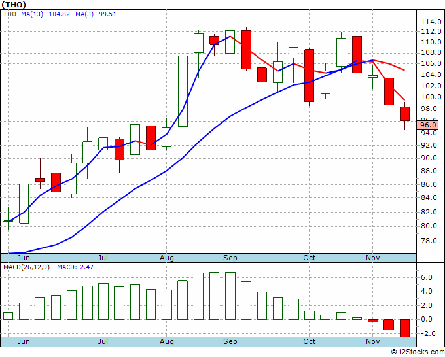The image size is (445, 357).
Task: Select the MACD(26,12,9) indicator label
Action: pos(26,267)
